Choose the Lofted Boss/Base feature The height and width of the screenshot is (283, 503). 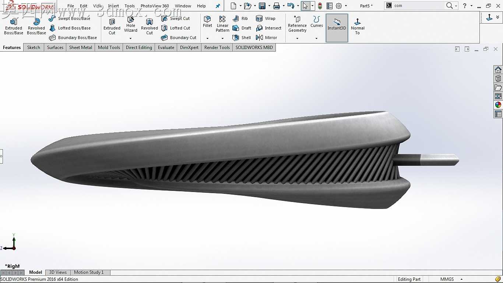pos(70,28)
